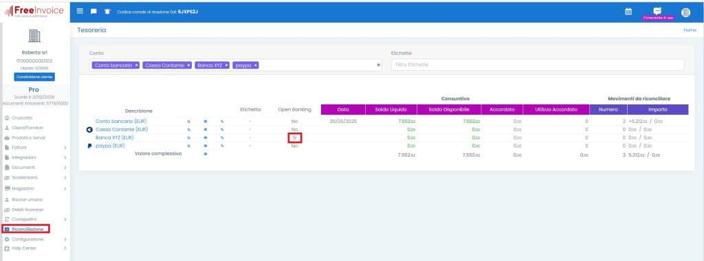
Task: Expand the Documenti sidebar submenu
Action: click(x=65, y=168)
